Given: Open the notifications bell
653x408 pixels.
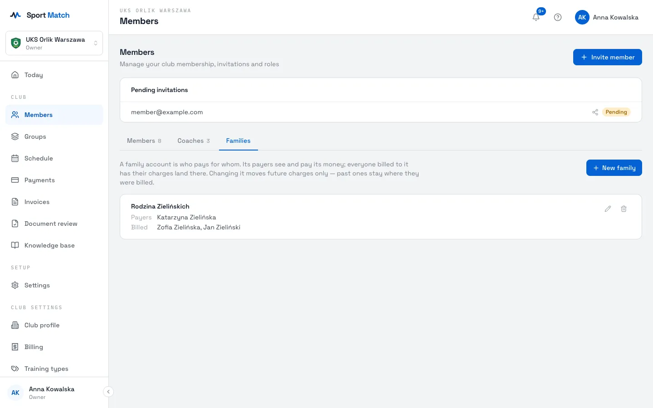Looking at the screenshot, I should click(x=536, y=17).
